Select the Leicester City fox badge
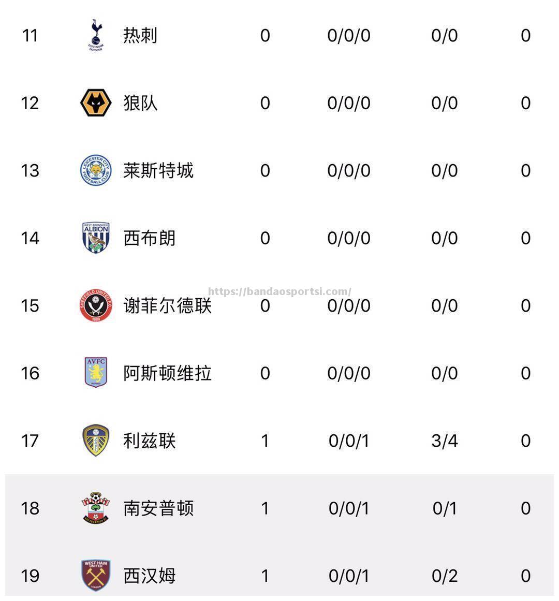 tap(96, 170)
